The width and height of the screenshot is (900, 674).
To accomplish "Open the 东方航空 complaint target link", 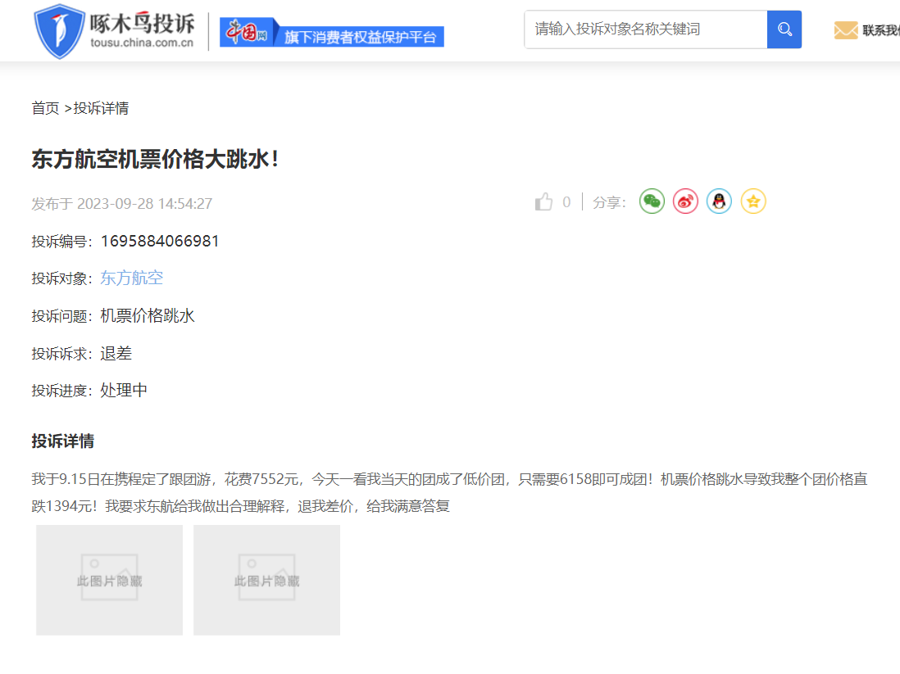I will [x=131, y=278].
